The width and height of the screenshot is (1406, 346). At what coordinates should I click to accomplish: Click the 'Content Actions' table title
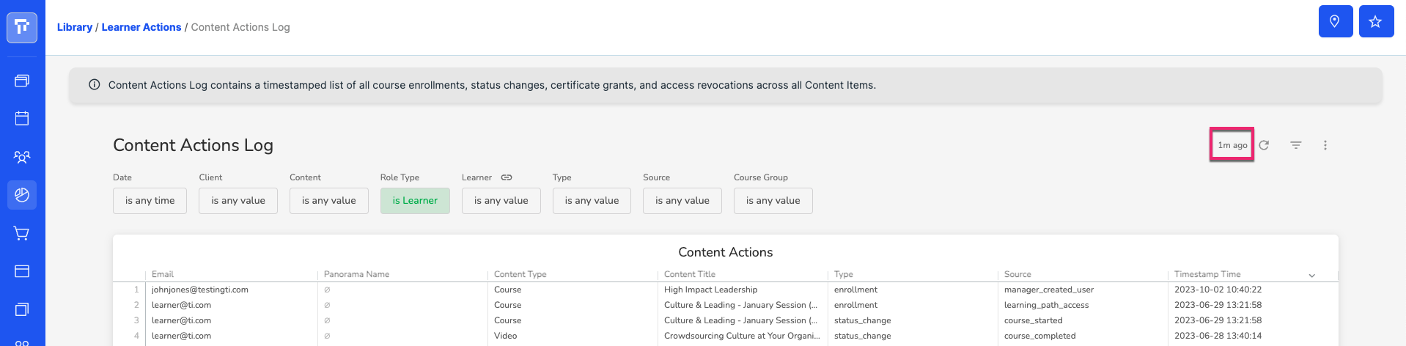point(726,252)
